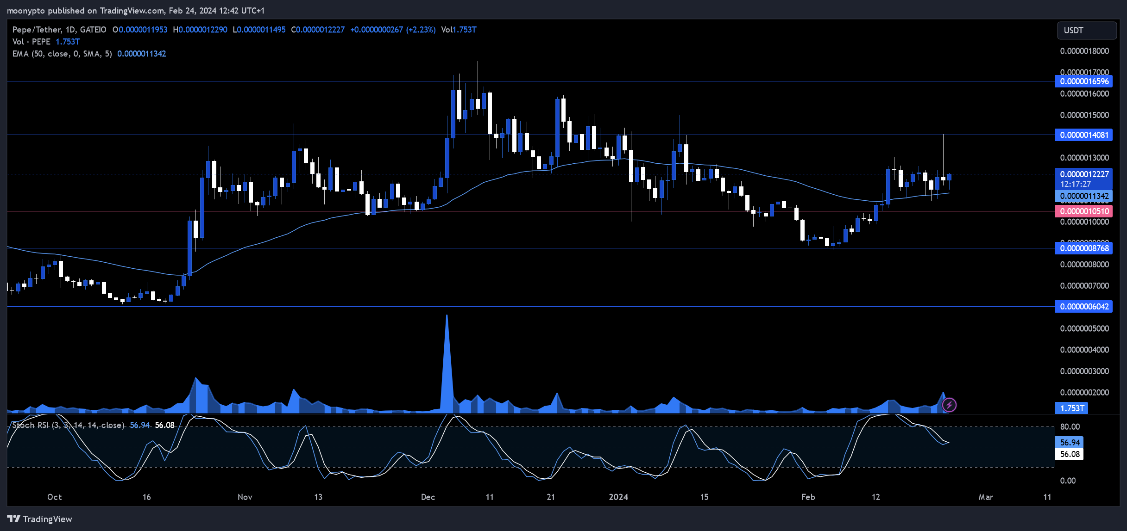Click the Nov date on time axis

coord(245,497)
